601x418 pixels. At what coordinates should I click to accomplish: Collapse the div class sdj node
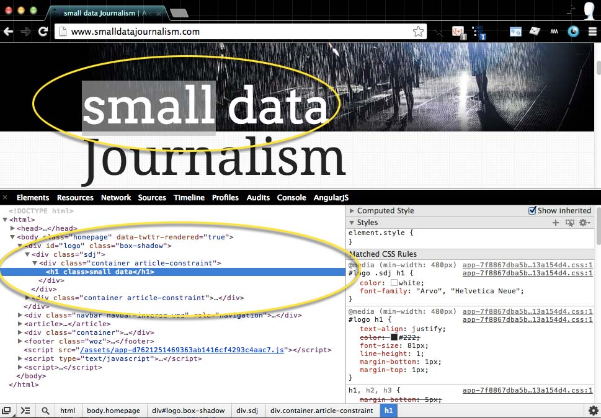(27, 254)
